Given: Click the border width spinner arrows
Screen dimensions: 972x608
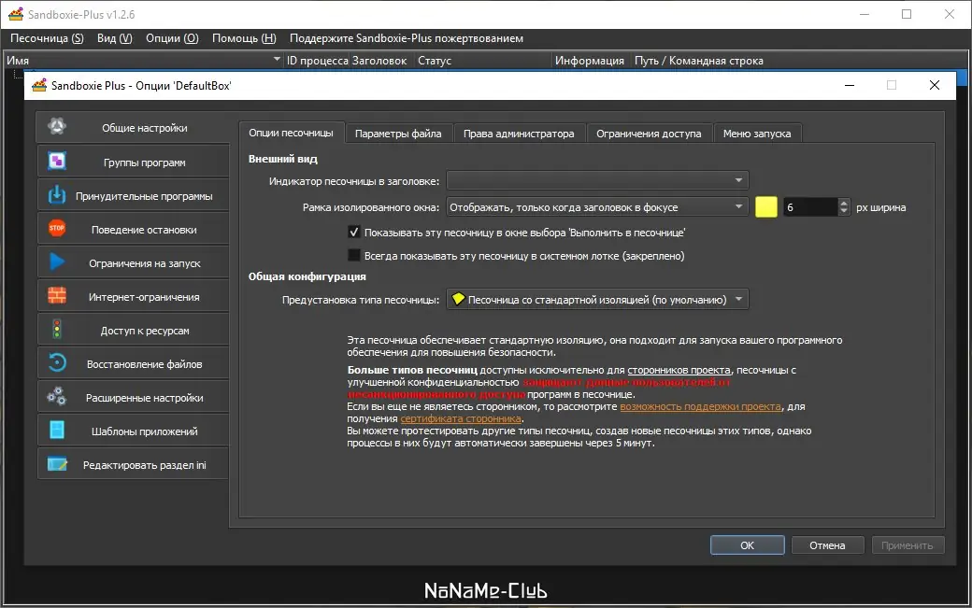Looking at the screenshot, I should click(x=843, y=206).
